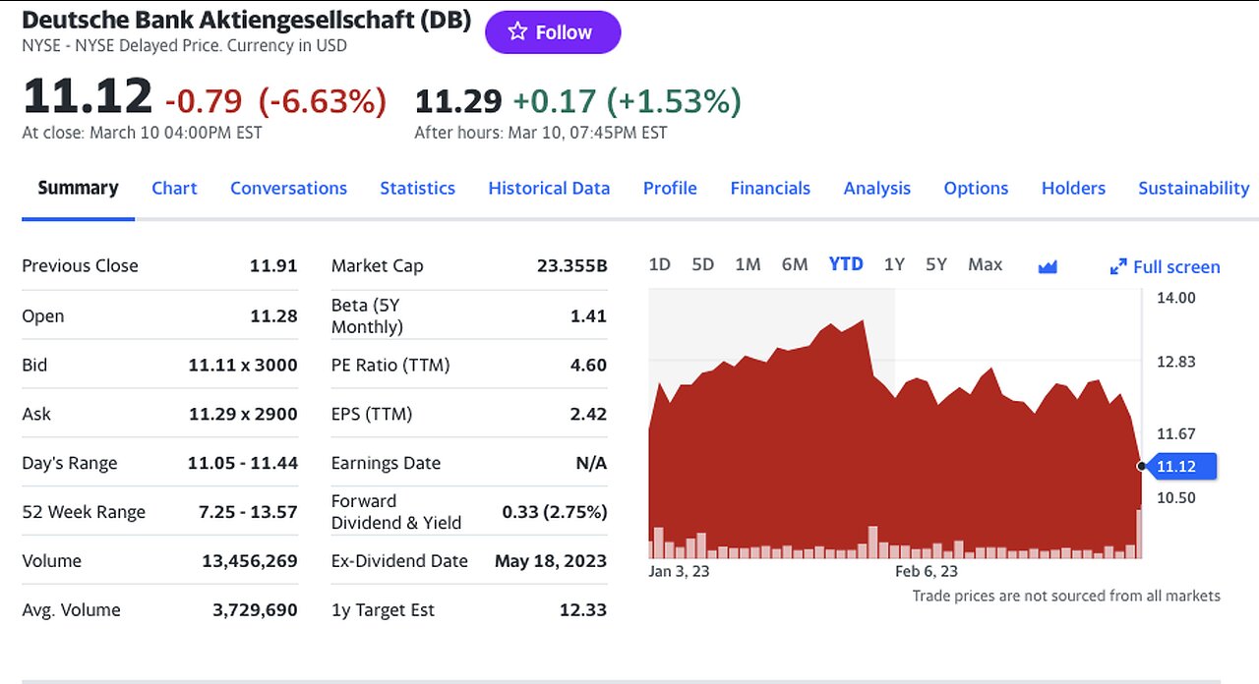Click the Open value 11.28

coord(273,315)
